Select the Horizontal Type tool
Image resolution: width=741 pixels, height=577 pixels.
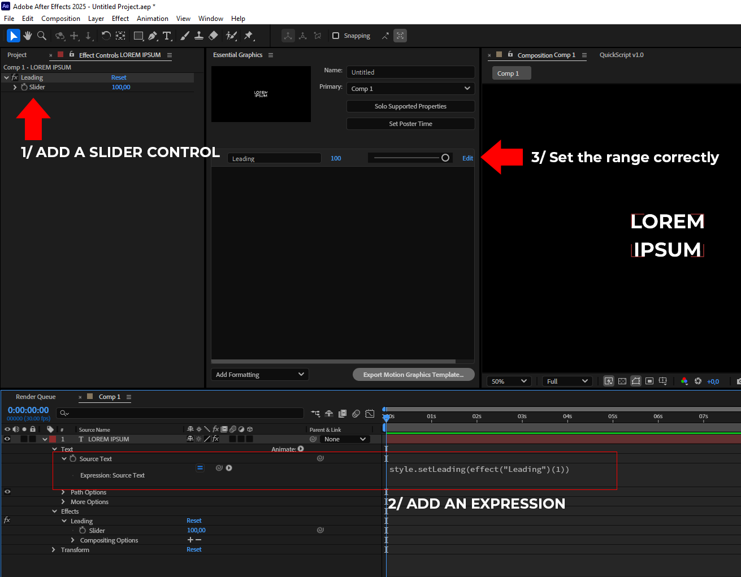(x=167, y=36)
